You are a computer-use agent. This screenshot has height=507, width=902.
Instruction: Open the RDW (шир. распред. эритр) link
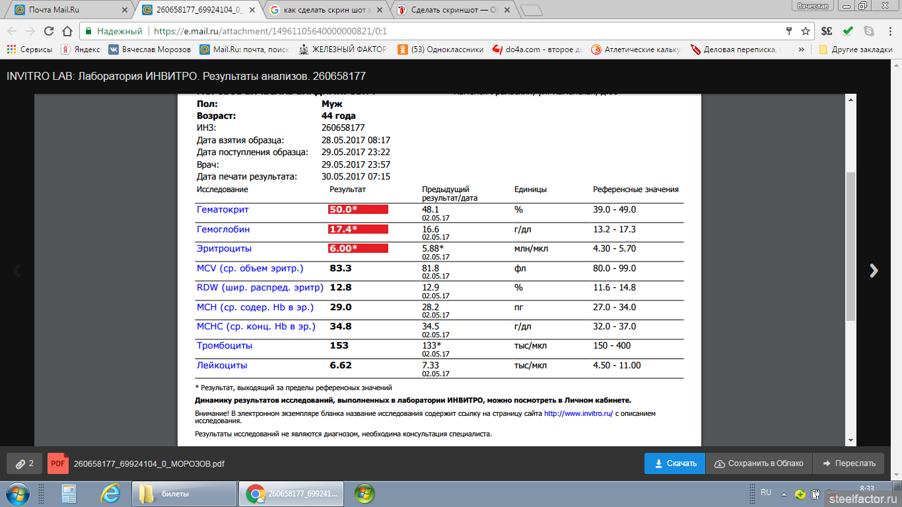260,287
